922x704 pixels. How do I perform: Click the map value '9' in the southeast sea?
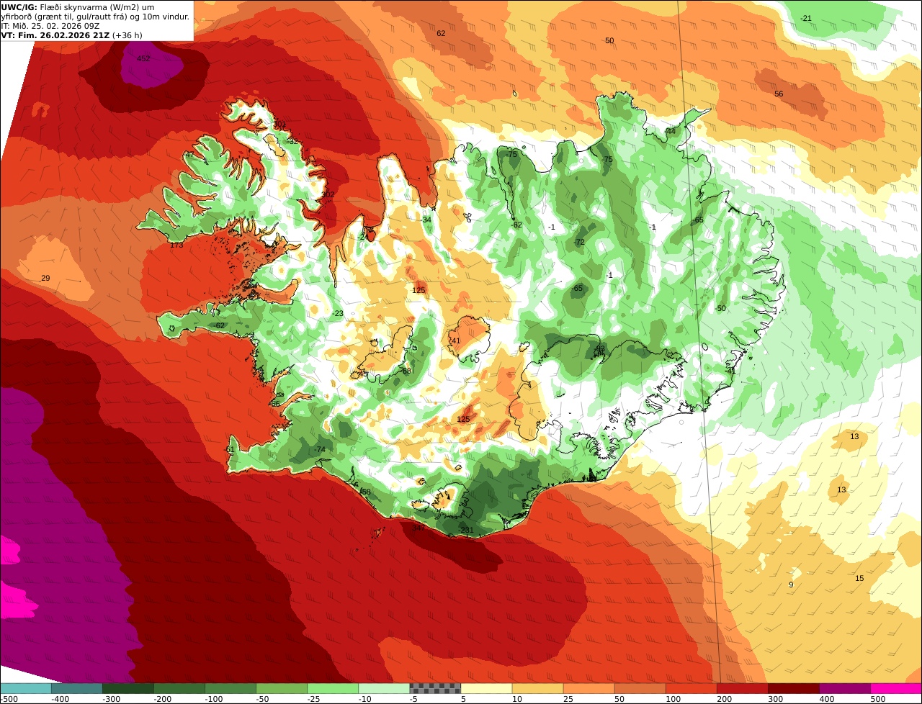coord(791,585)
